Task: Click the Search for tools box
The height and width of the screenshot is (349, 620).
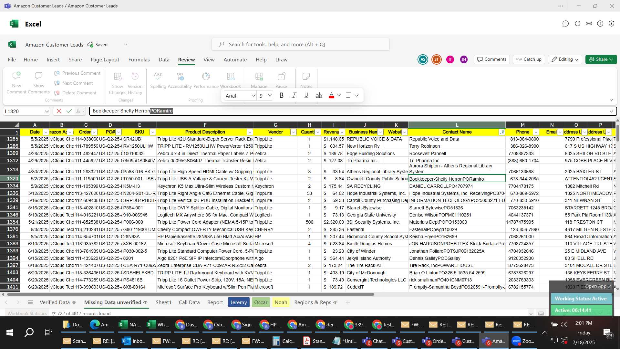Action: [x=300, y=44]
